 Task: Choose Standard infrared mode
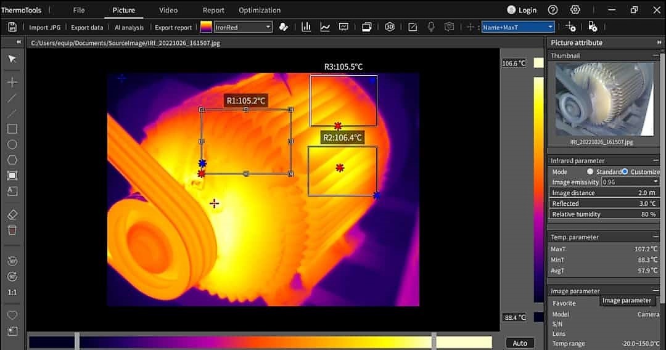coord(590,171)
